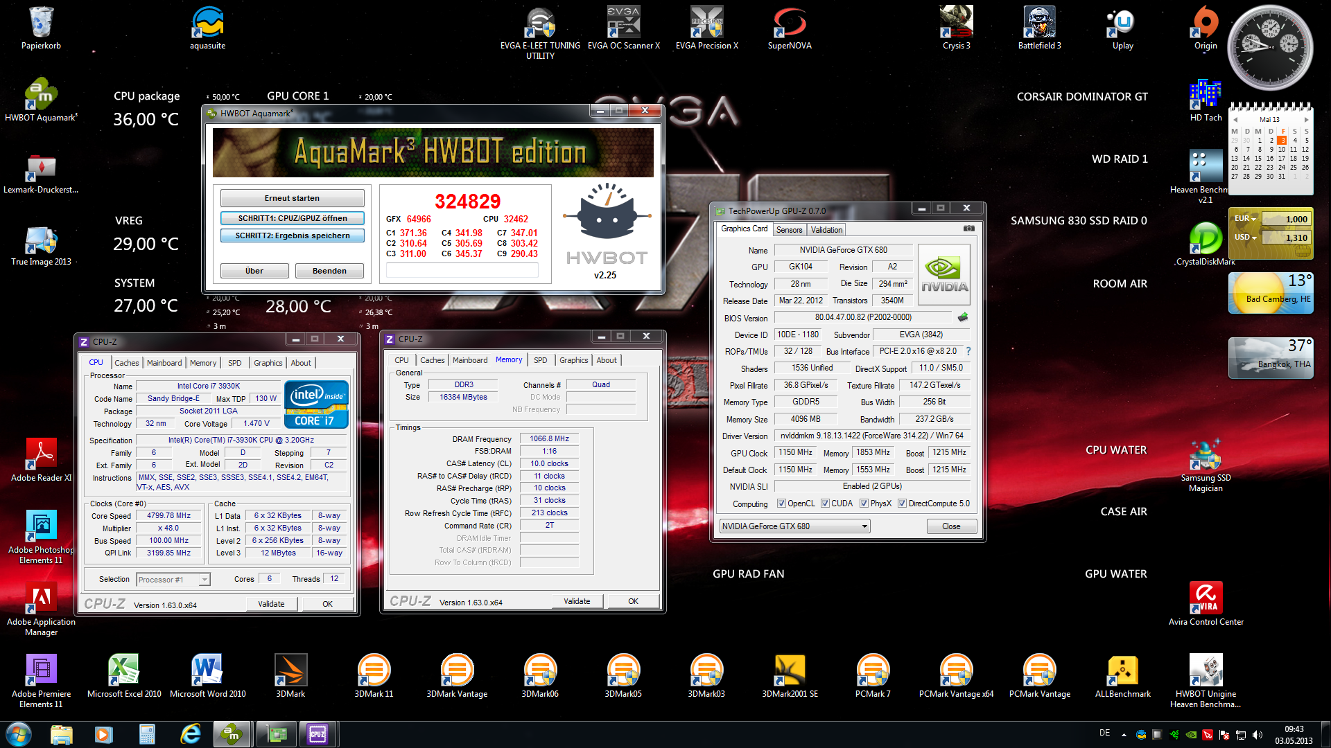Launch 3DMark Vantage shortcut
The width and height of the screenshot is (1331, 748).
click(x=457, y=677)
